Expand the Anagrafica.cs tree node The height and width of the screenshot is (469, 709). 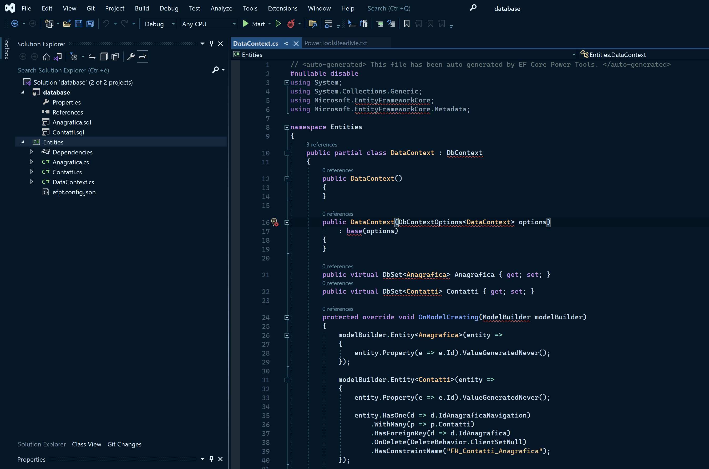[32, 162]
